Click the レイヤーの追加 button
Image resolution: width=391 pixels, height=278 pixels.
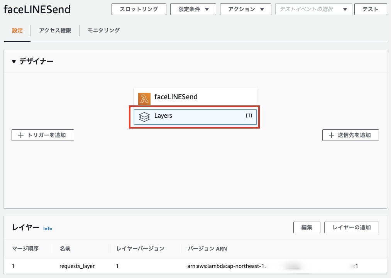pyautogui.click(x=351, y=227)
